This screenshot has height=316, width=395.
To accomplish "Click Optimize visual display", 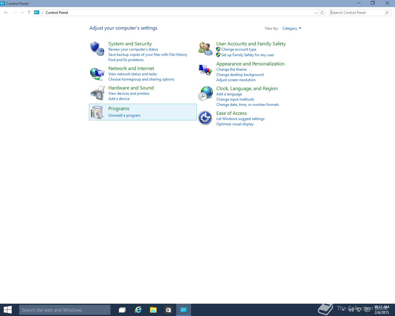I will pyautogui.click(x=235, y=124).
